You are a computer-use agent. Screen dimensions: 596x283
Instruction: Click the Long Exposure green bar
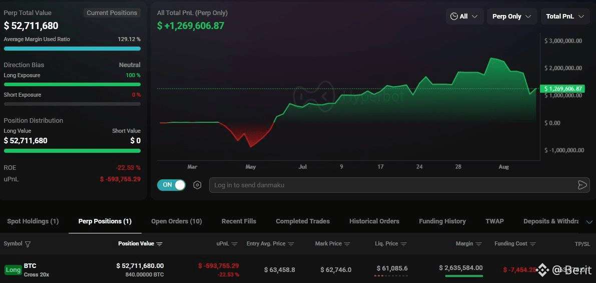click(x=72, y=85)
